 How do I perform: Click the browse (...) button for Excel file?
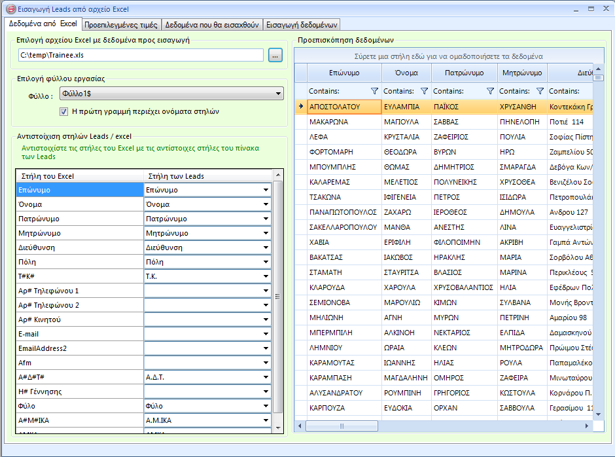[275, 56]
